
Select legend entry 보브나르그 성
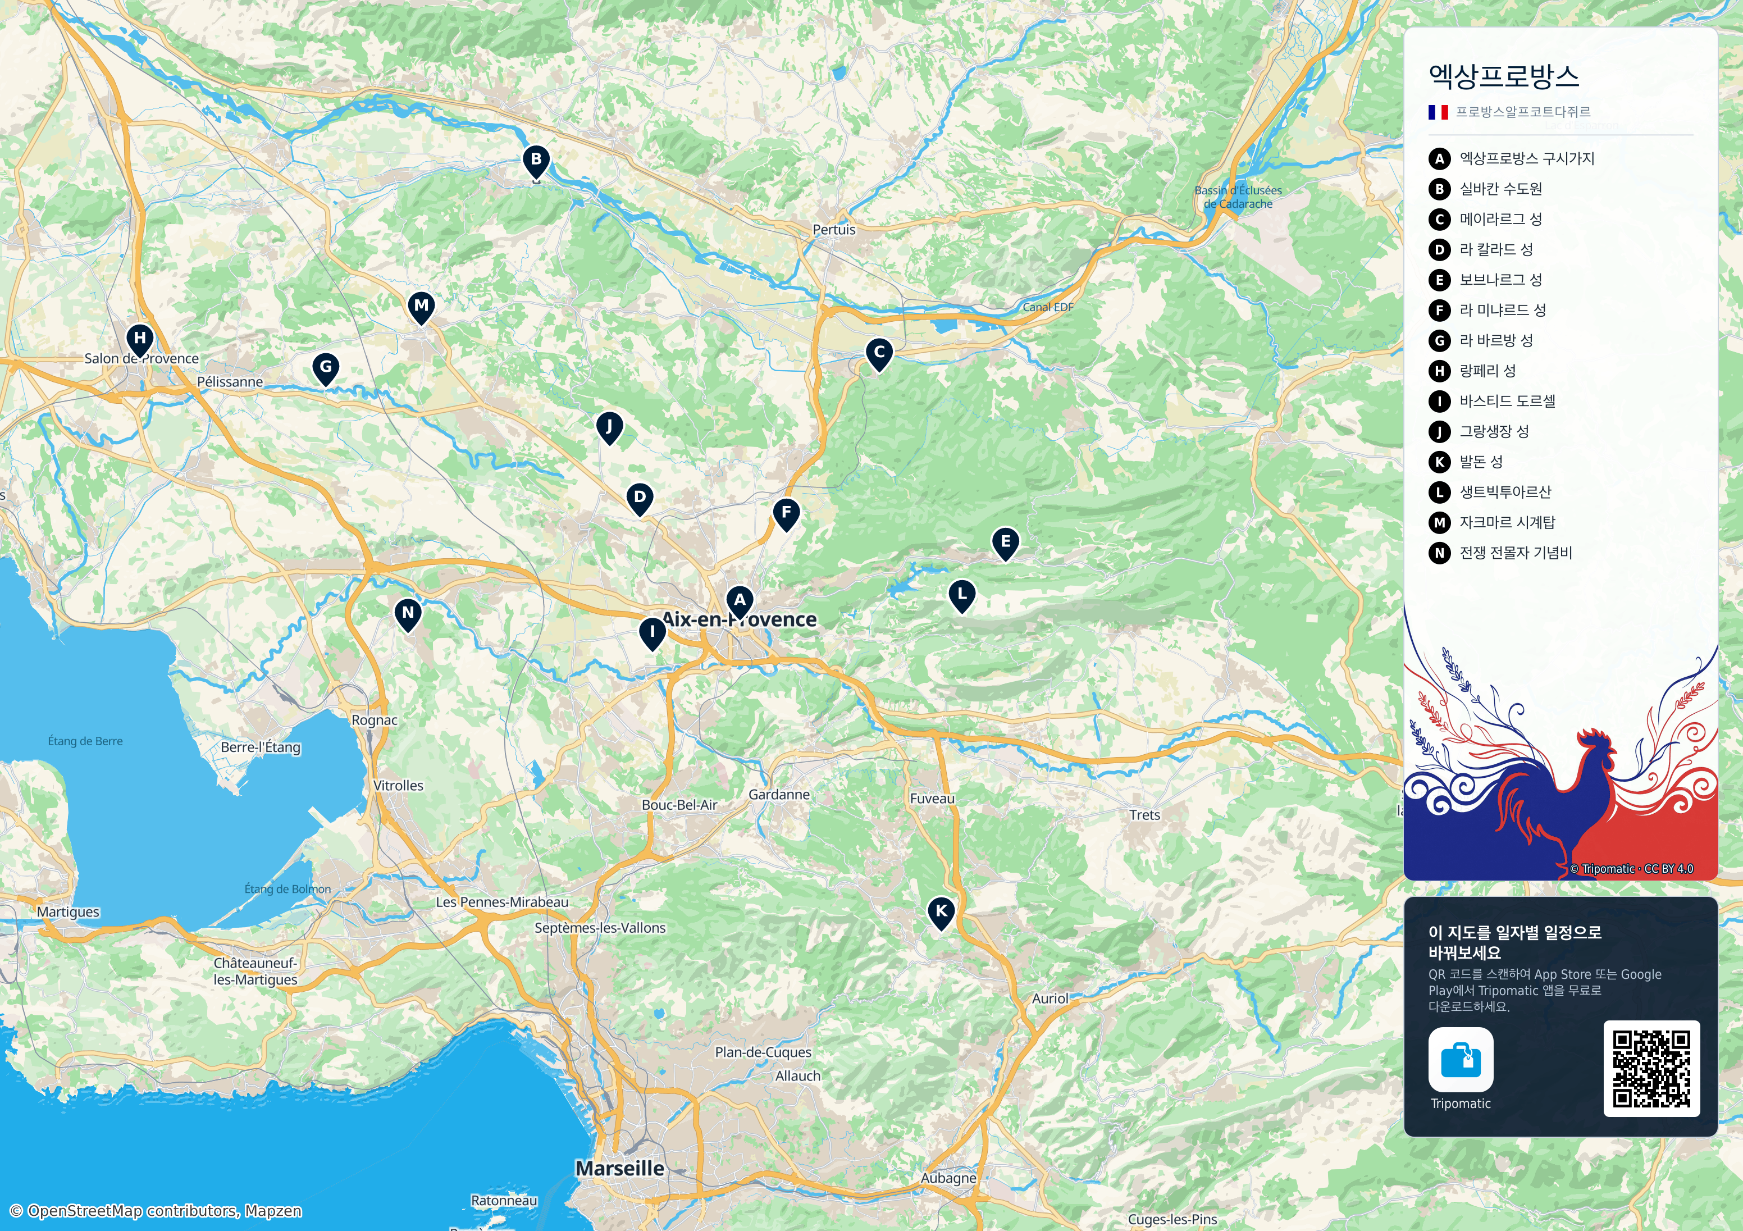tap(1485, 280)
